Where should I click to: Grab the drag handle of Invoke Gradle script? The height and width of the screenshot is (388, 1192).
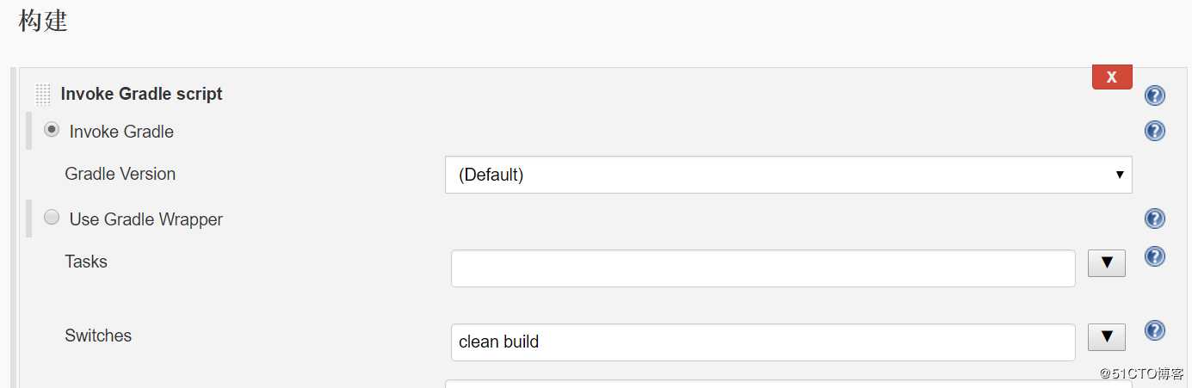pos(43,95)
